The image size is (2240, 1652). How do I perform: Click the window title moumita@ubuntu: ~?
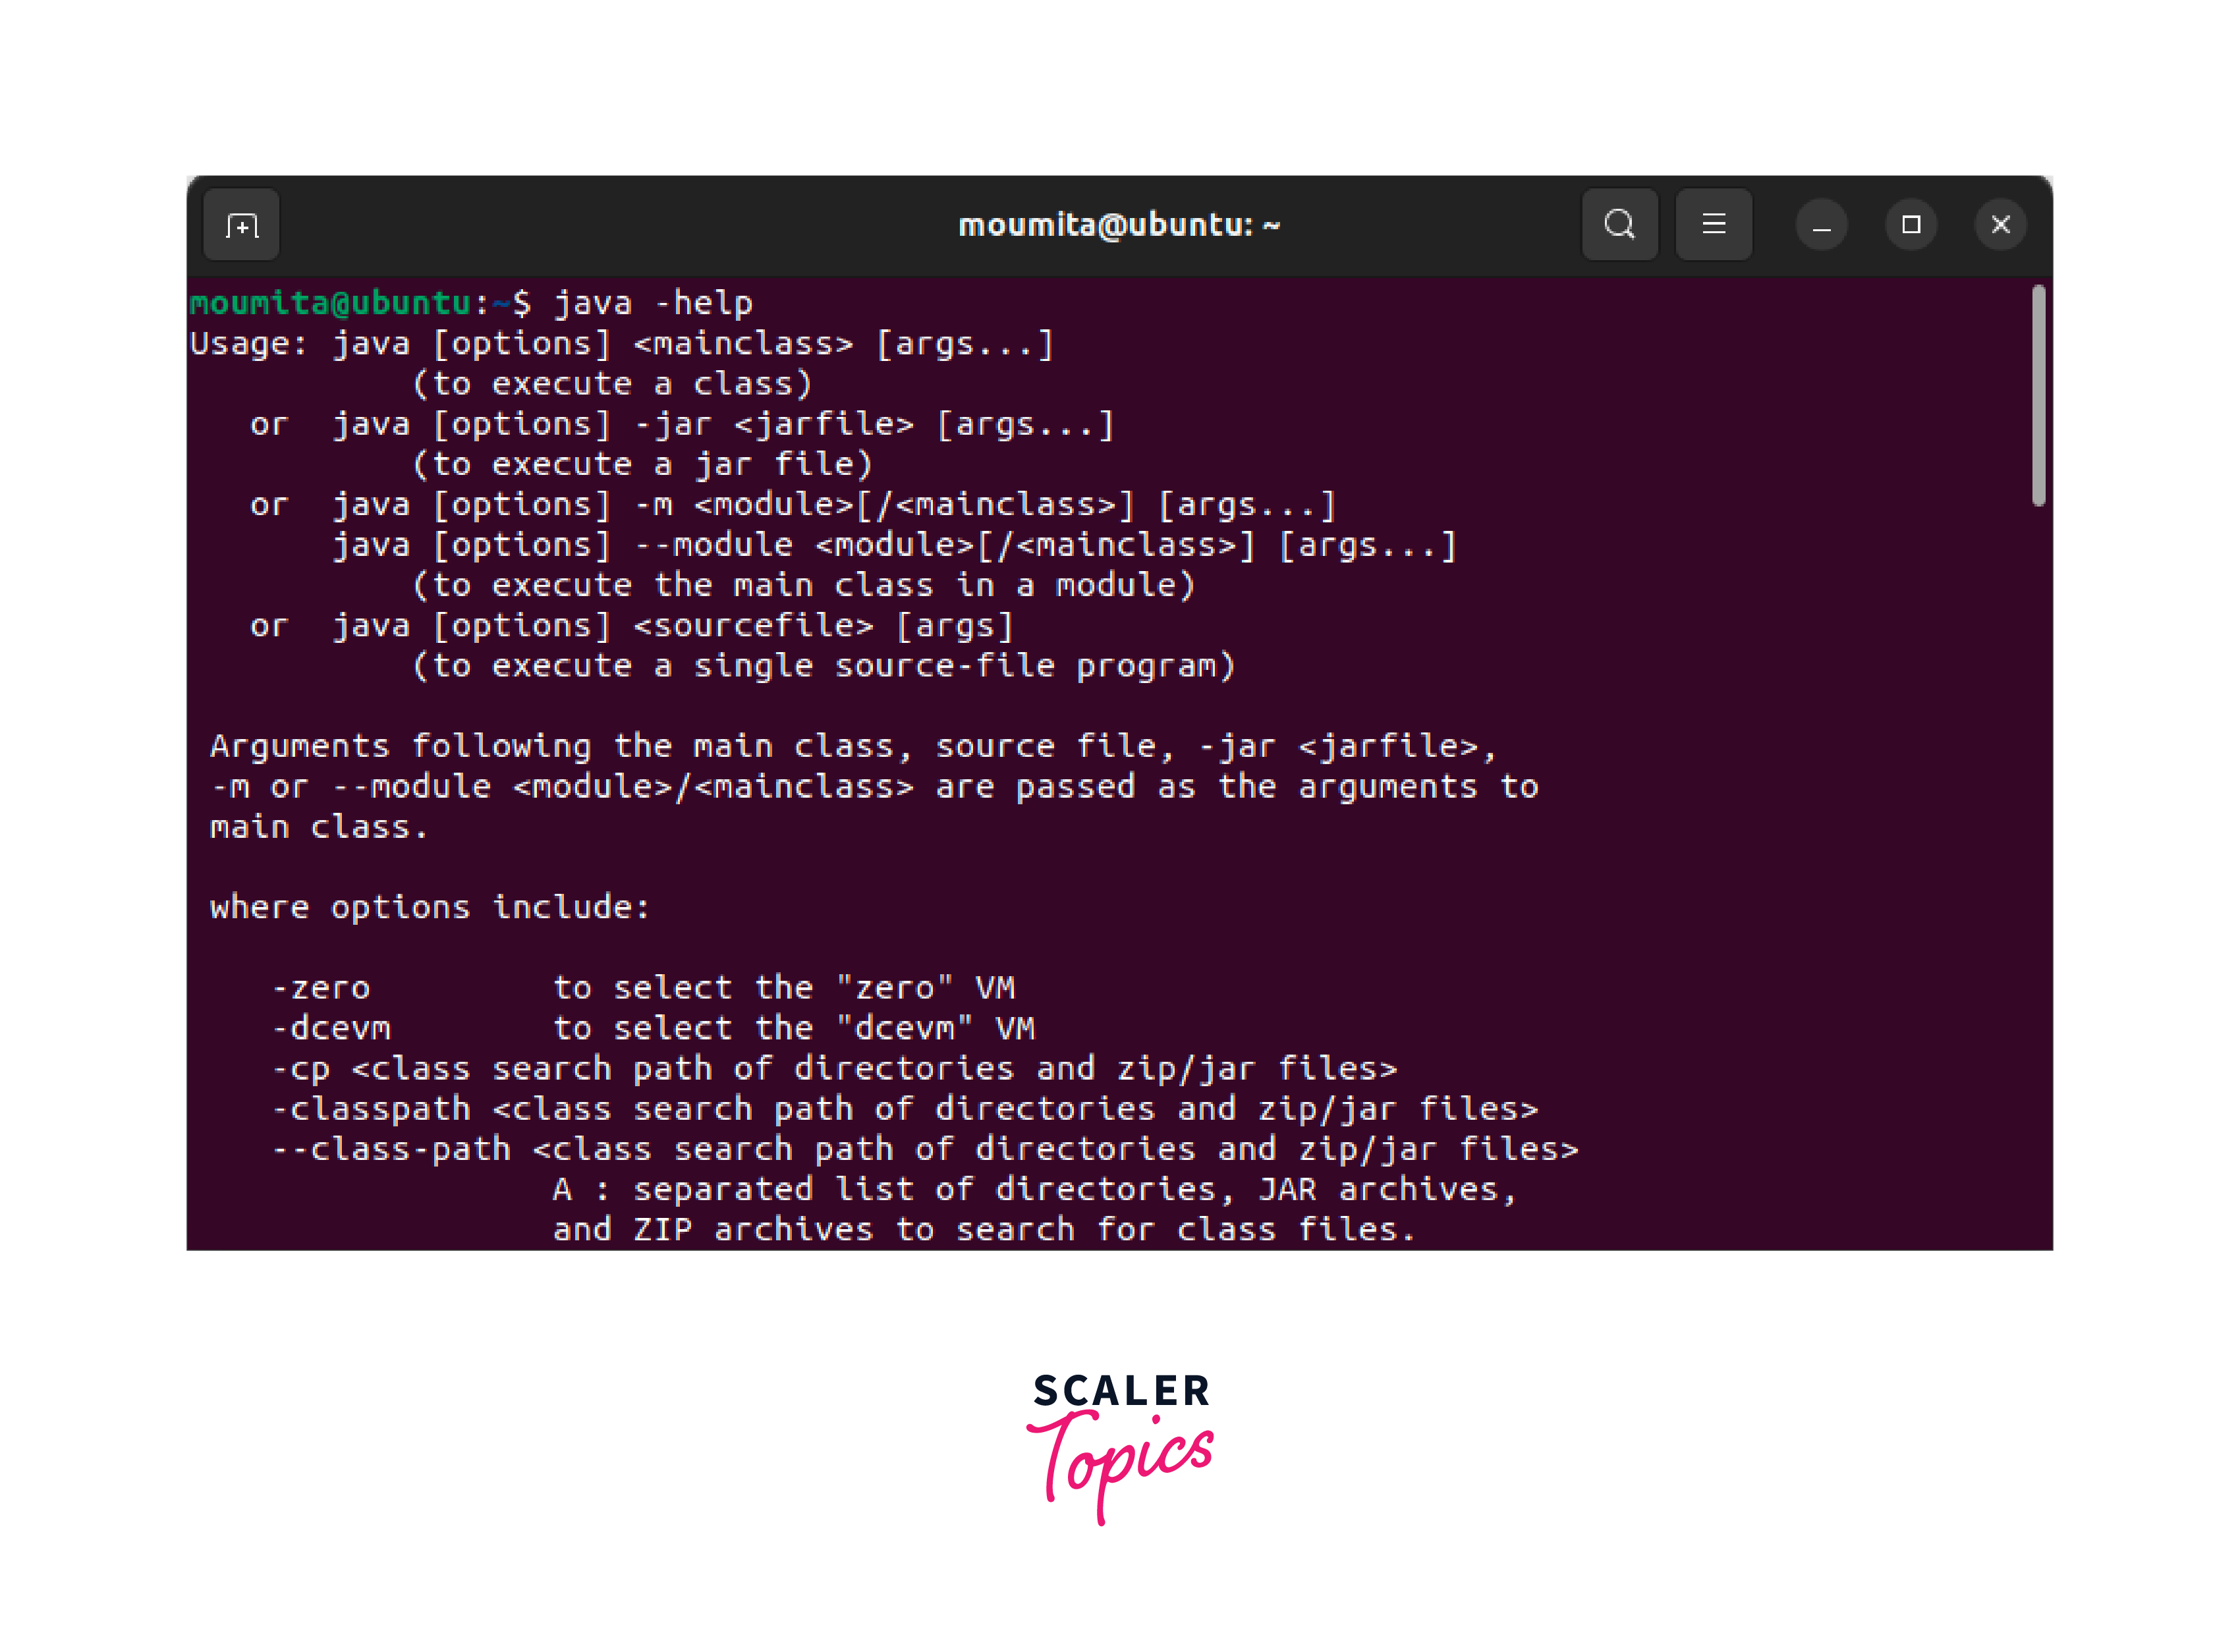(1119, 225)
